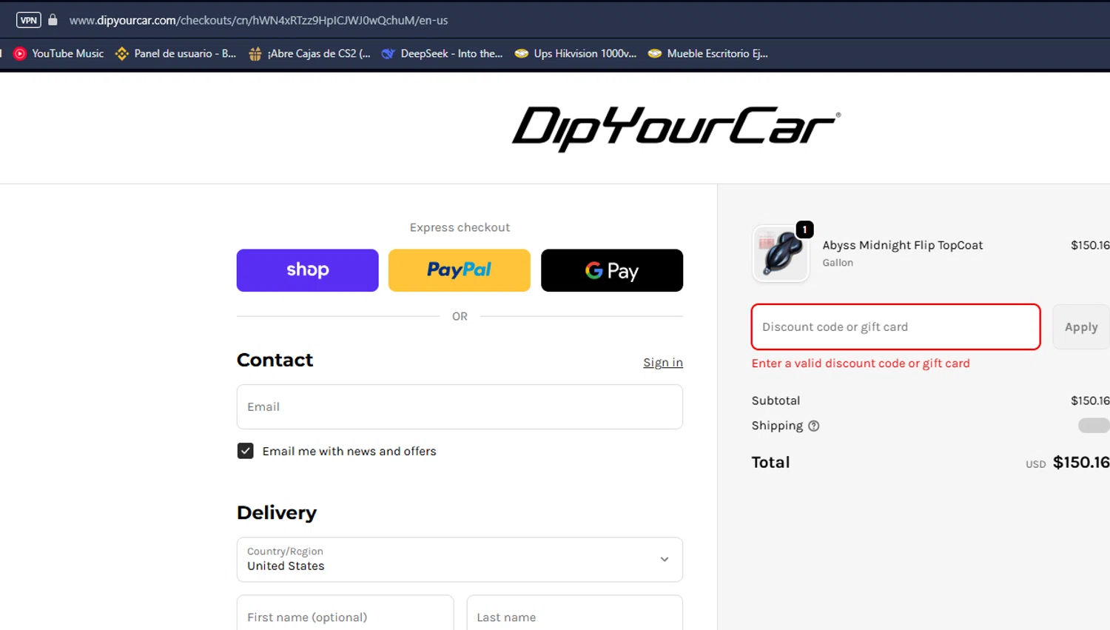Image resolution: width=1110 pixels, height=630 pixels.
Task: Click the Gallon variant text
Action: pyautogui.click(x=838, y=263)
